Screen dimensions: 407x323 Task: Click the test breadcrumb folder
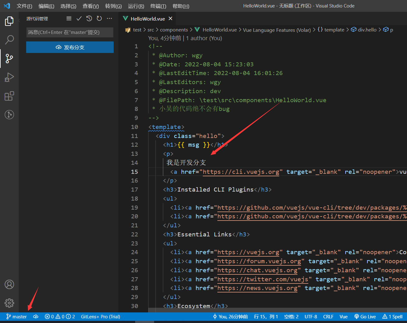pos(137,30)
